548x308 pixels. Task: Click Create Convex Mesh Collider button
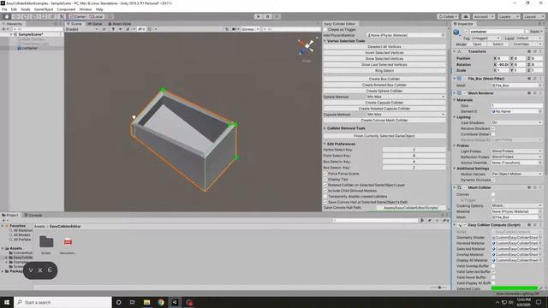384,120
